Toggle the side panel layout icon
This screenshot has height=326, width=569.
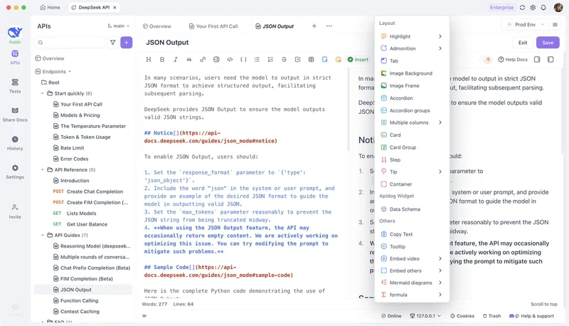coord(551,60)
